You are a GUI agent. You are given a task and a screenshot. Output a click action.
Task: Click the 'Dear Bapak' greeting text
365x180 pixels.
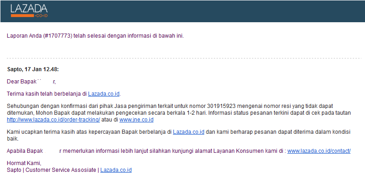click(22, 82)
